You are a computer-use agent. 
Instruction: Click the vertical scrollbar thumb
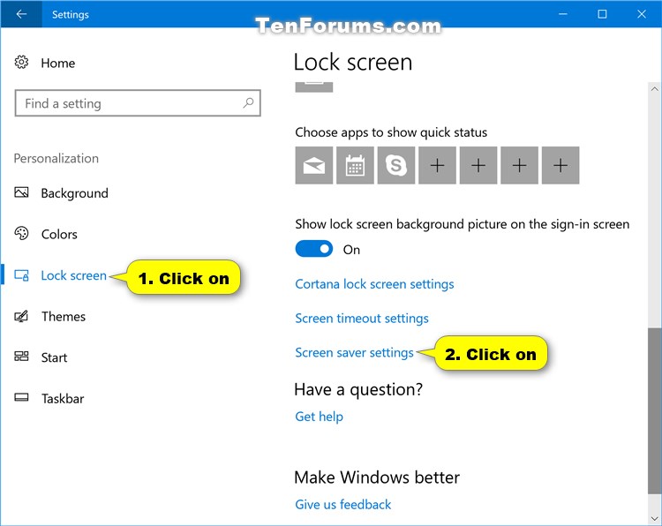point(654,410)
